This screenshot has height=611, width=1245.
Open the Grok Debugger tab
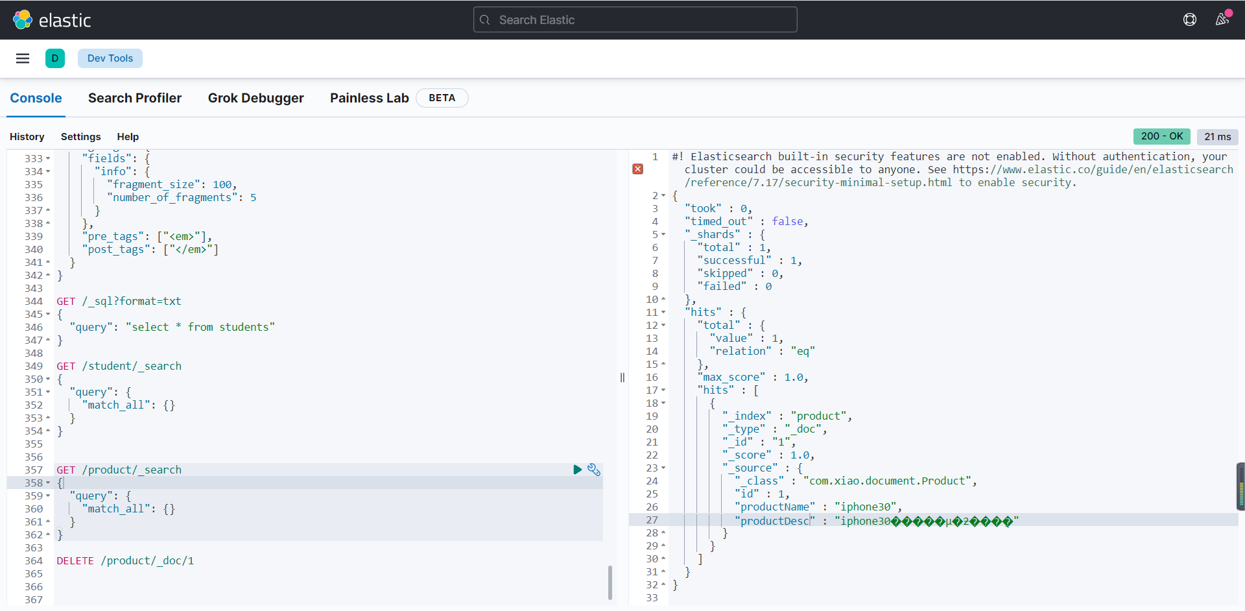coord(255,98)
